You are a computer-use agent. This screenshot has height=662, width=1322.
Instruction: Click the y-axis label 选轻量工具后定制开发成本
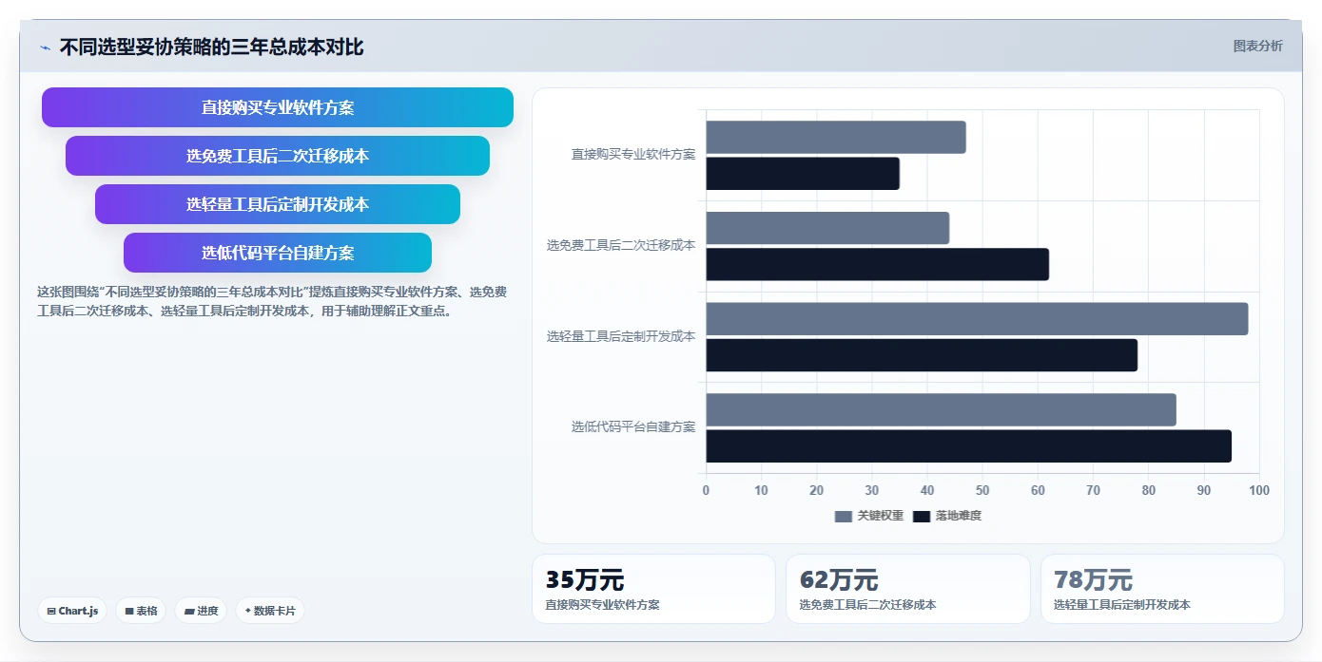(620, 336)
